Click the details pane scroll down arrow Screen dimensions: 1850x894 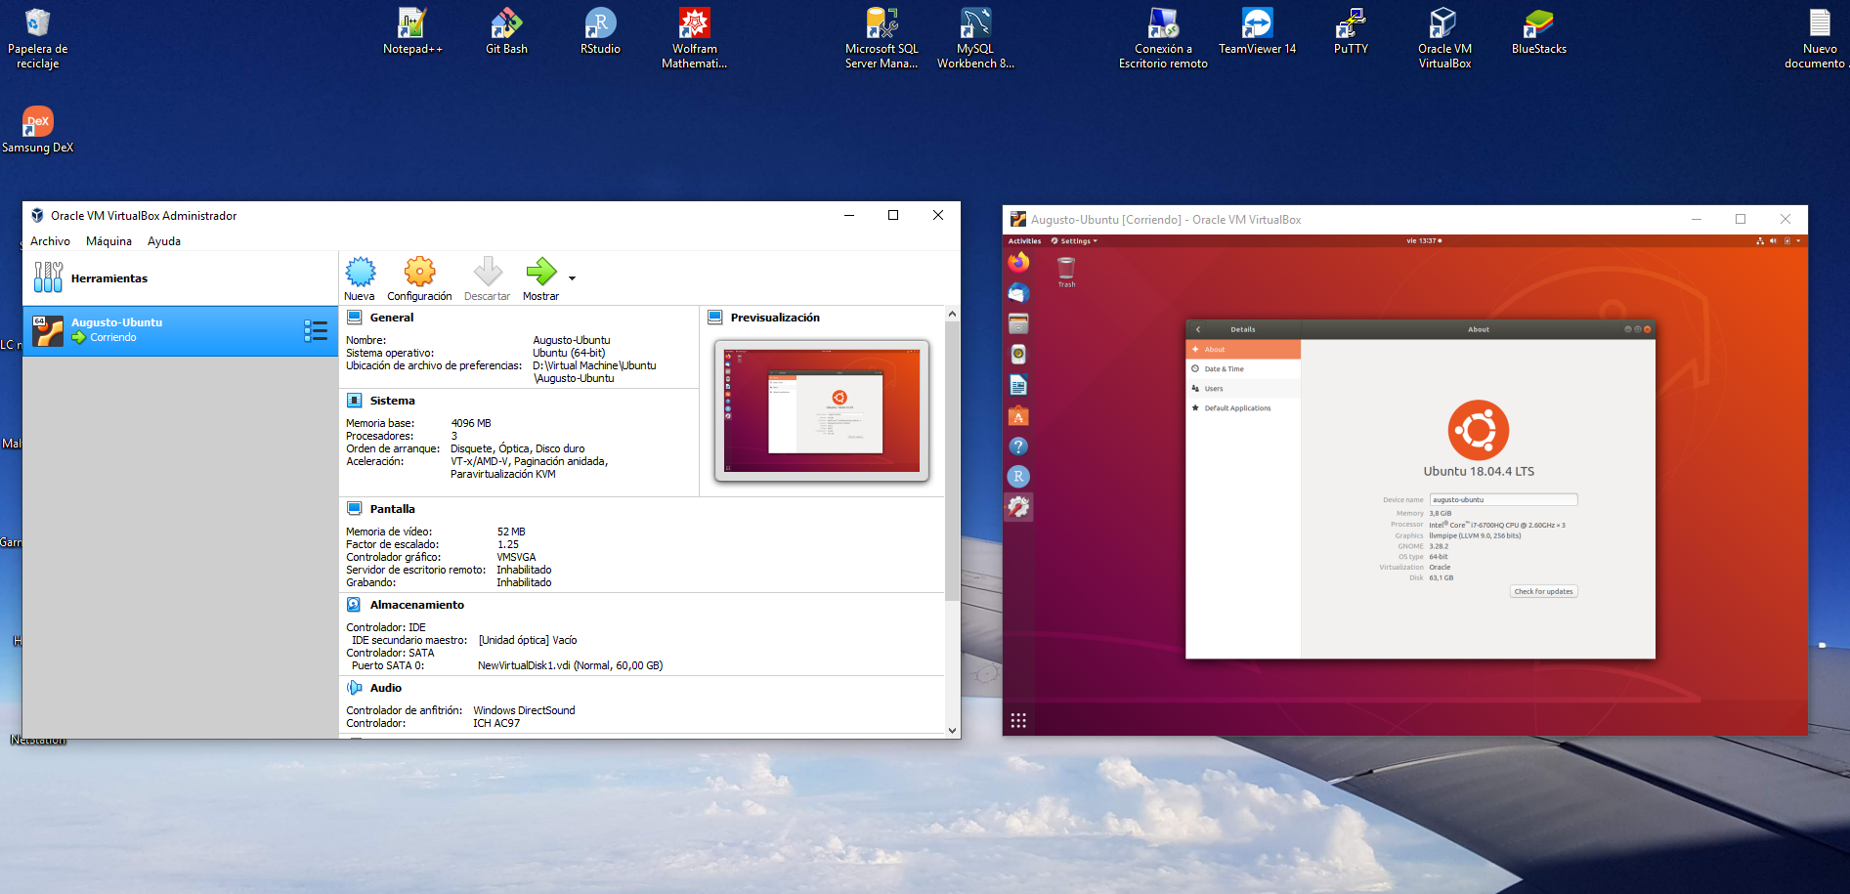952,730
